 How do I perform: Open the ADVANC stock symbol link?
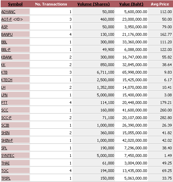click(8, 12)
